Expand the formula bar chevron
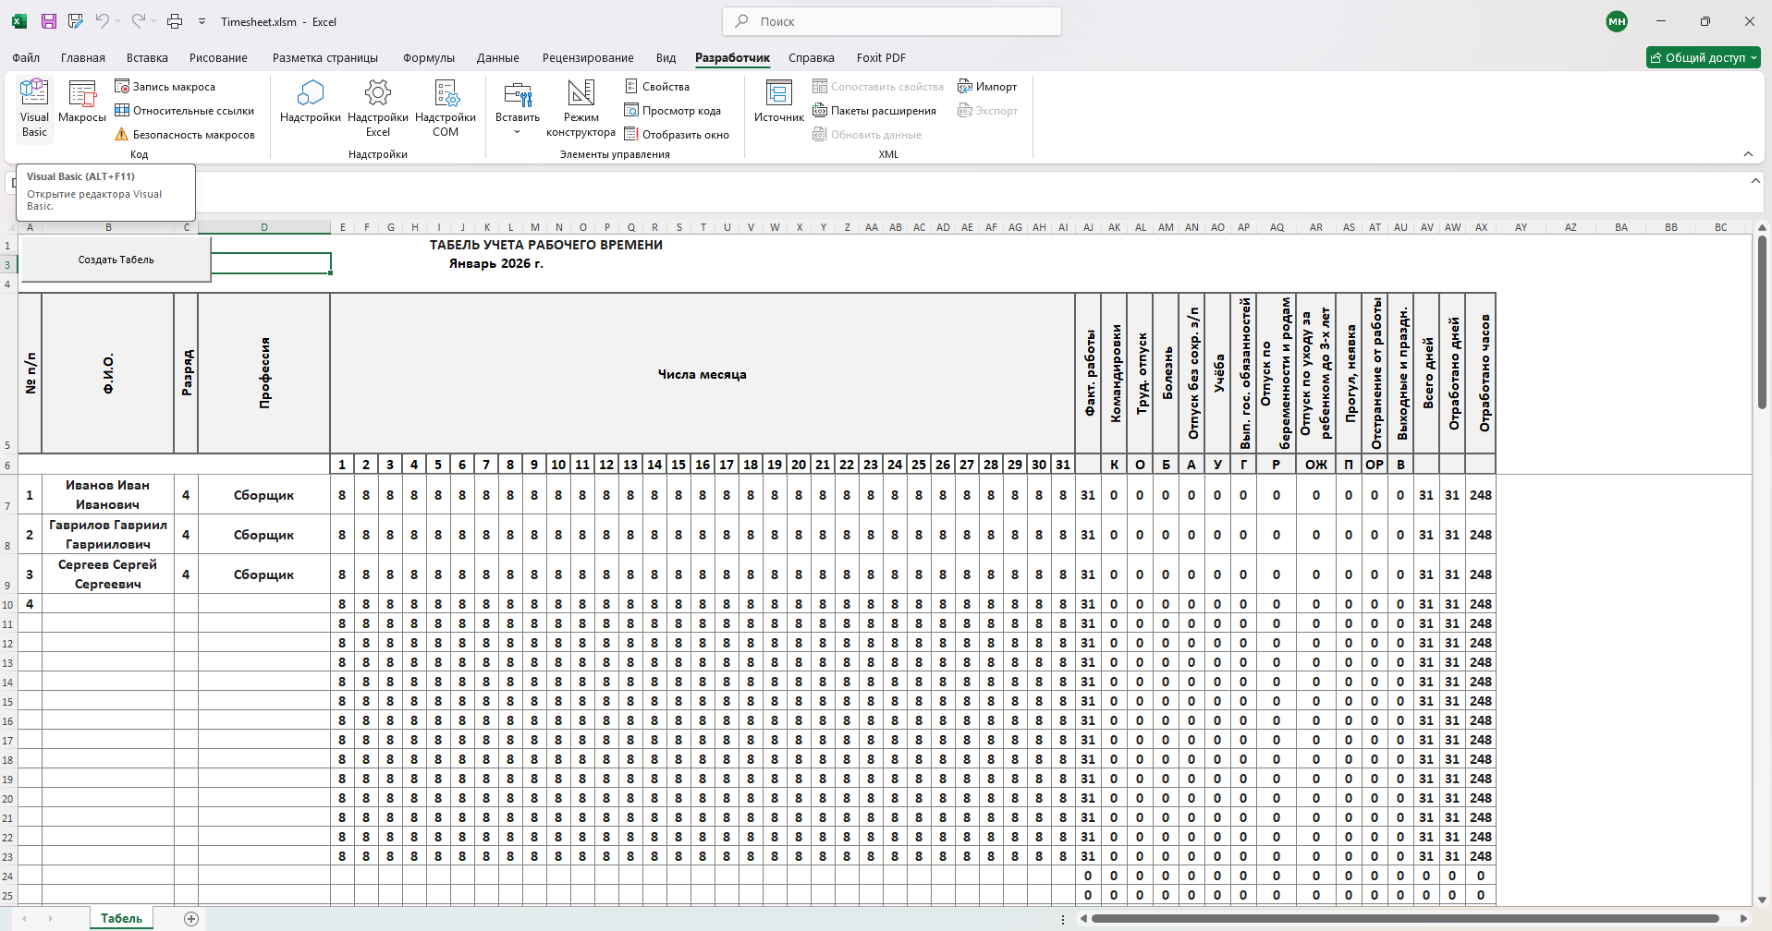The width and height of the screenshot is (1772, 931). pyautogui.click(x=1755, y=181)
